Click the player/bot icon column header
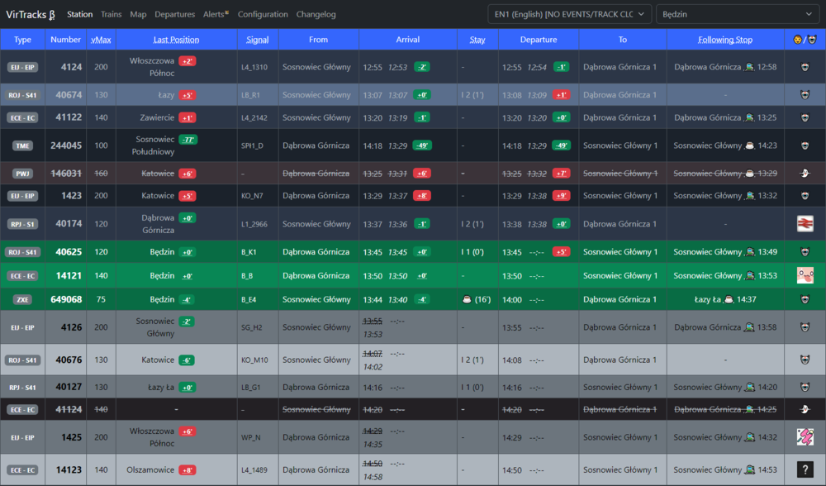Image resolution: width=826 pixels, height=486 pixels. point(805,40)
